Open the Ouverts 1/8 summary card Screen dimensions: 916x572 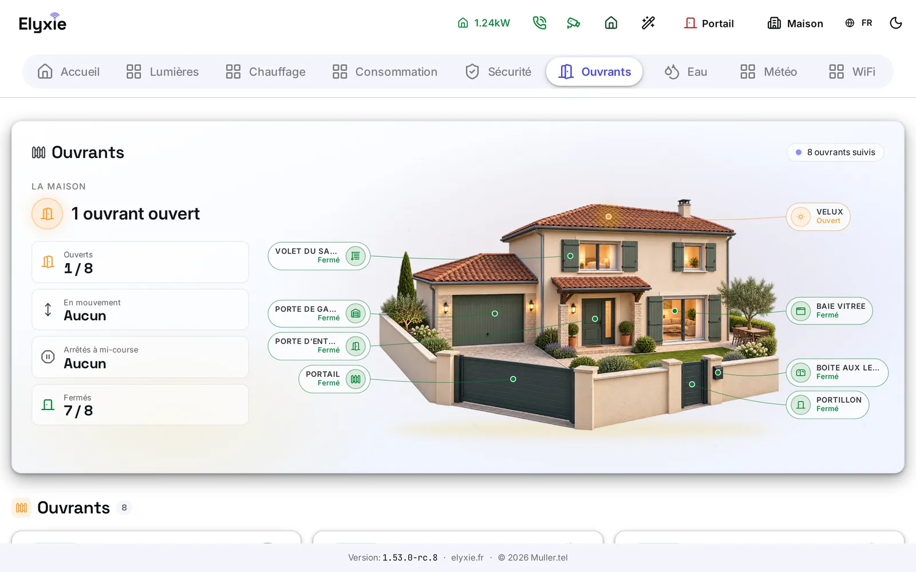(x=140, y=262)
